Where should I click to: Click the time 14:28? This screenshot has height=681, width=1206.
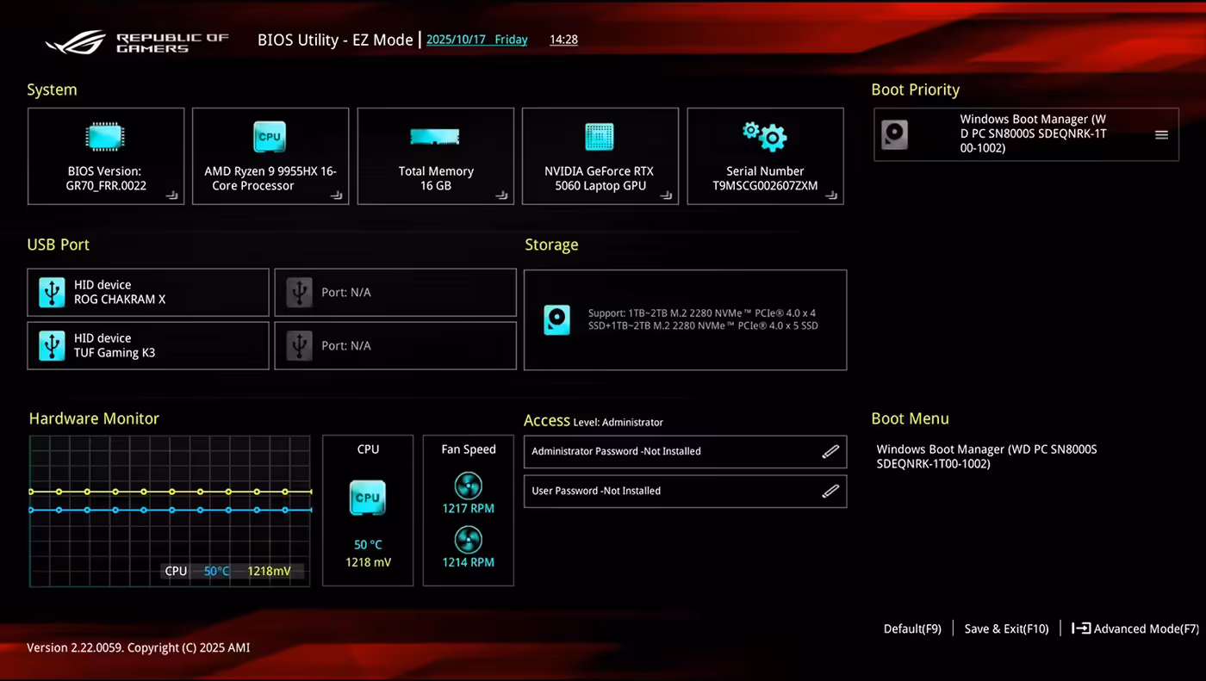(563, 40)
